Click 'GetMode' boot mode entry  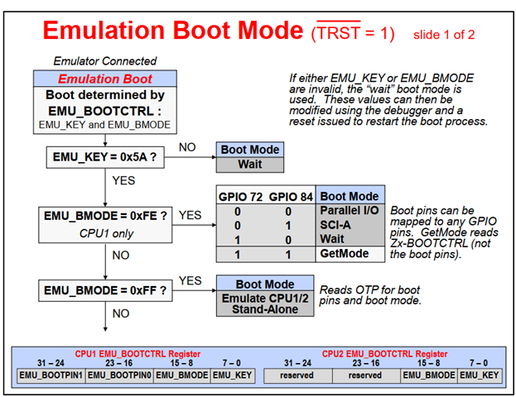point(345,254)
